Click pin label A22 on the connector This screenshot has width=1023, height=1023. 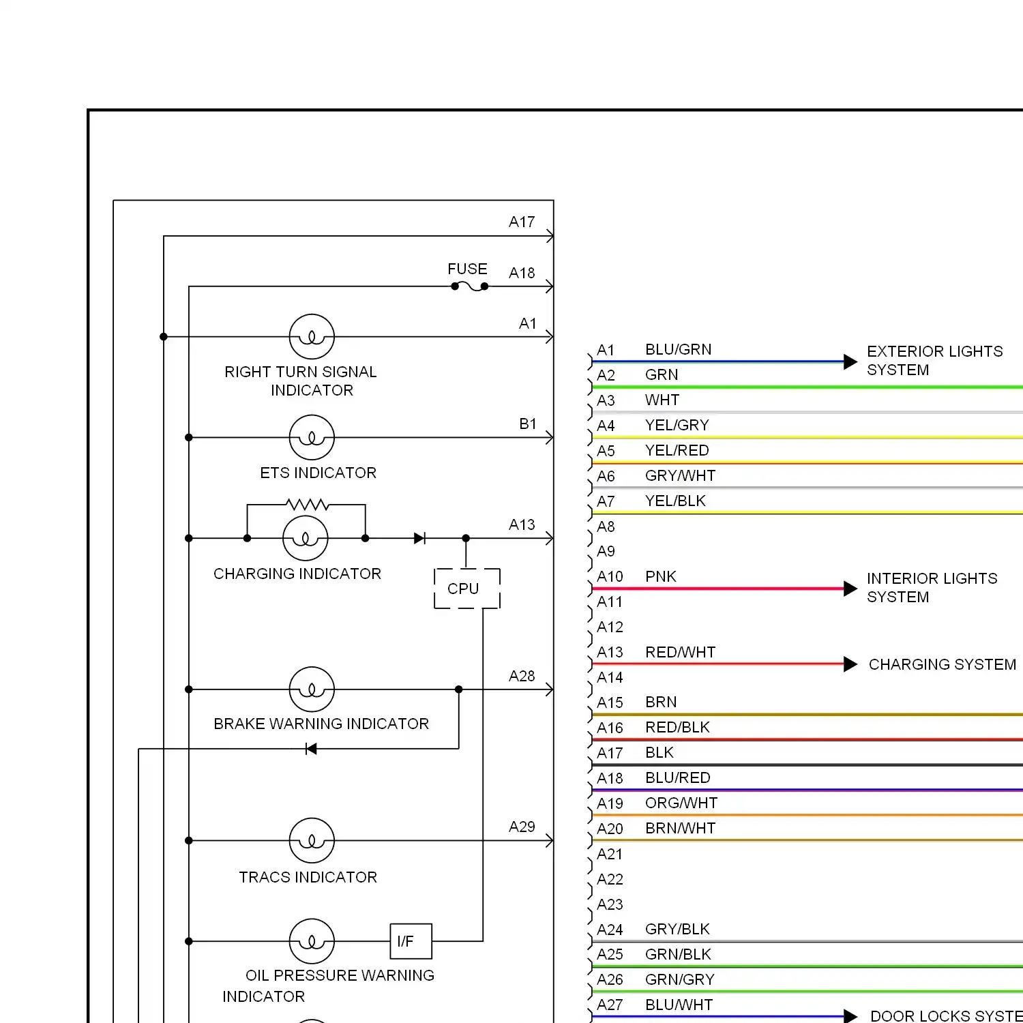pyautogui.click(x=610, y=879)
